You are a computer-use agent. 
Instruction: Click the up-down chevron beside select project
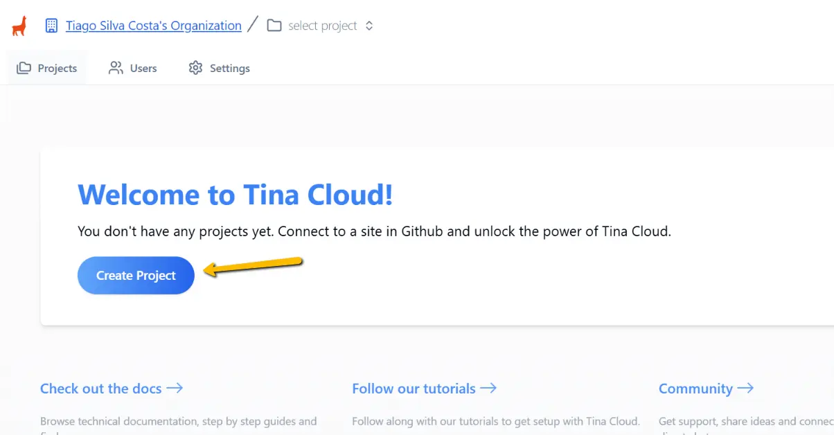(x=369, y=25)
